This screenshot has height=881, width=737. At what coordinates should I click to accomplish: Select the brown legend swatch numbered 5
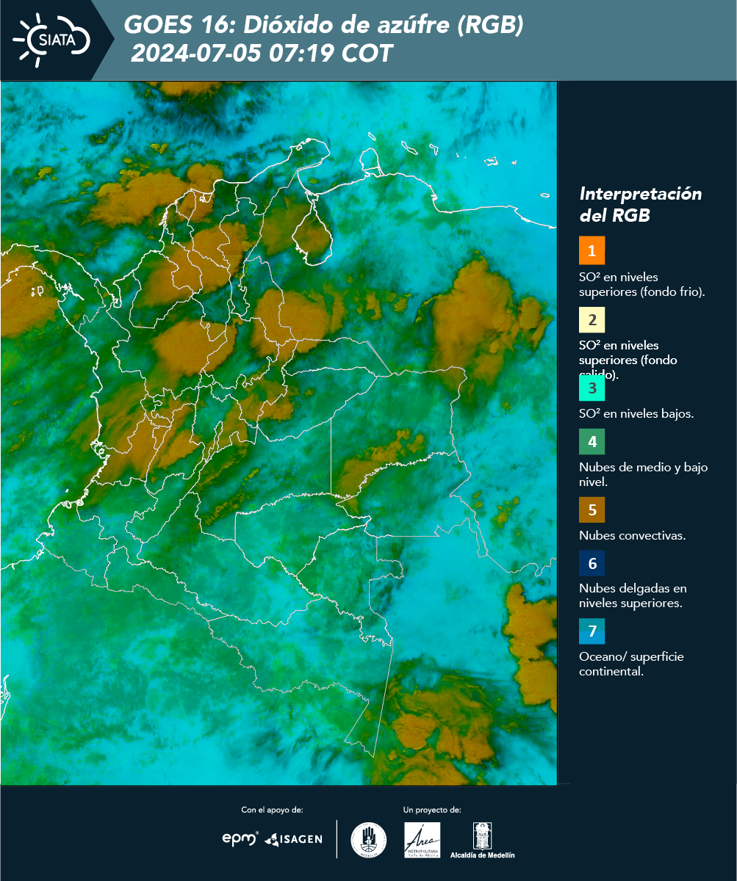point(592,509)
